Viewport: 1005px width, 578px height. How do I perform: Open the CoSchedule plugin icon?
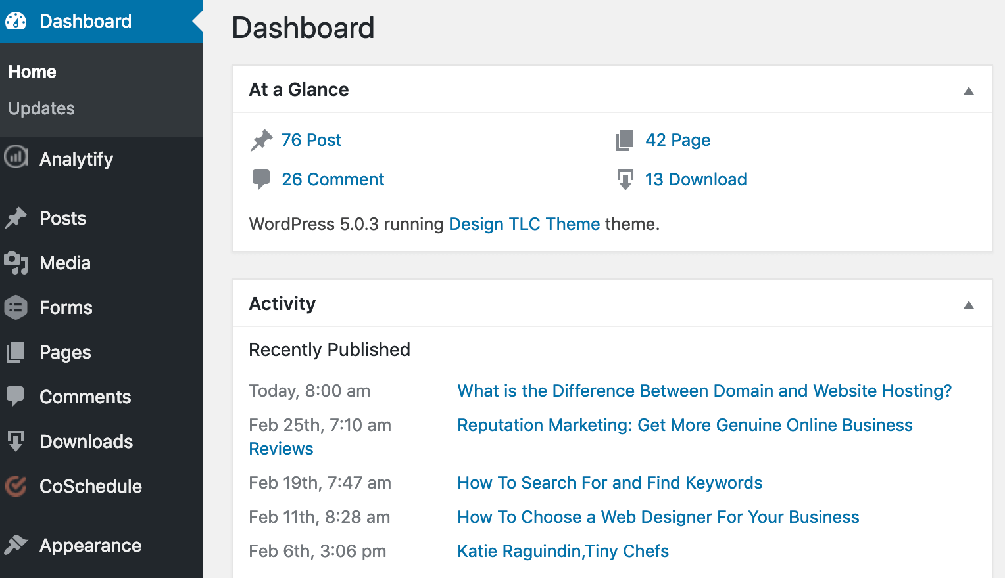(x=16, y=486)
